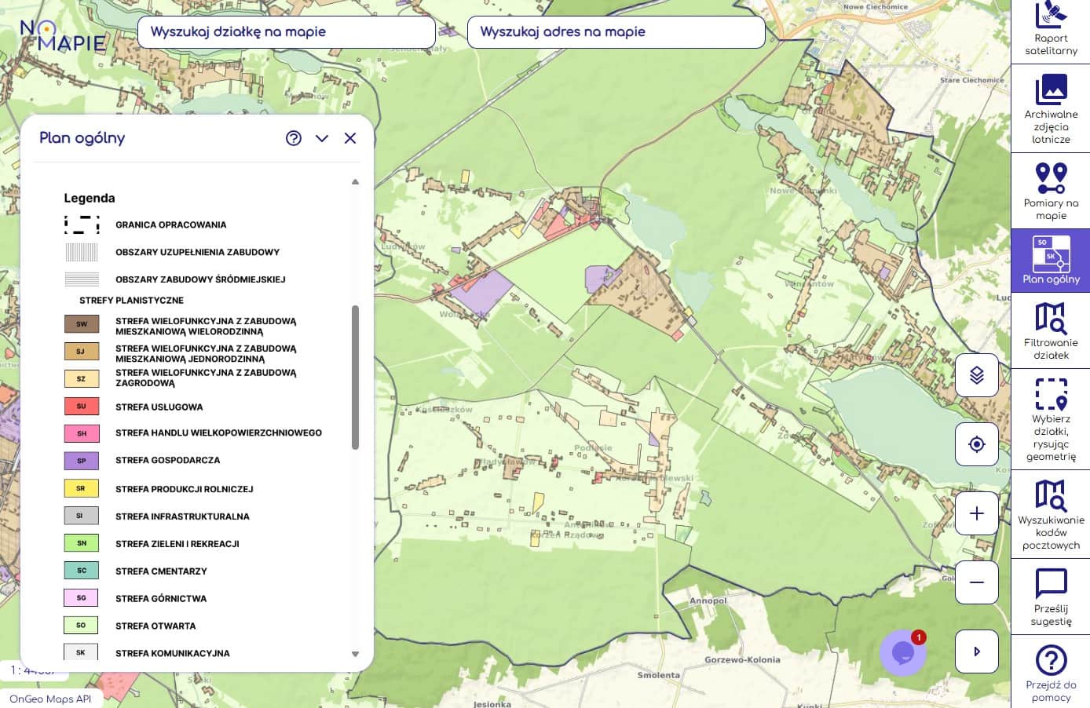Open Wyszukiwanie kodów pocztowych

1051,514
